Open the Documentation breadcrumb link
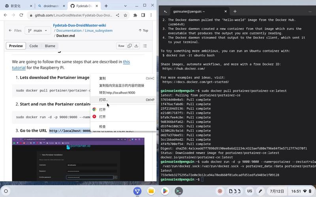This screenshot has height=197, width=316. [69, 31]
